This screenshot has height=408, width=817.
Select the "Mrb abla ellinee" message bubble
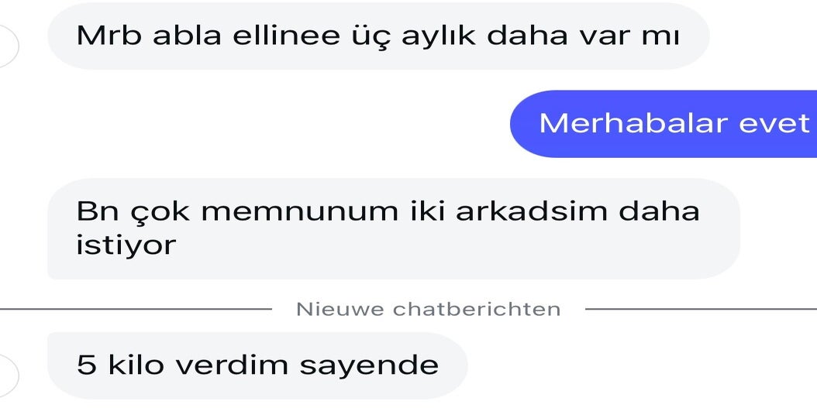[x=378, y=36]
